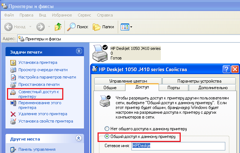The width and height of the screenshot is (240, 153).
Task: Select the HP Deskjet 1050 printer icon
Action: coord(100,53)
